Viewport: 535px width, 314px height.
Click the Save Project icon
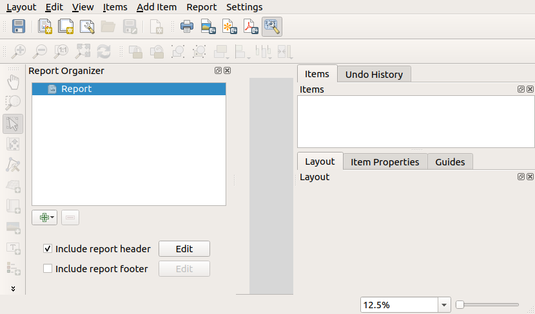point(19,26)
